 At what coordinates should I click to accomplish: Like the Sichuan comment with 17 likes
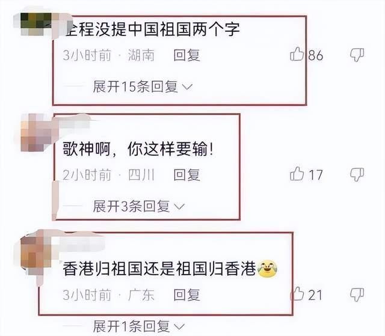pos(297,174)
